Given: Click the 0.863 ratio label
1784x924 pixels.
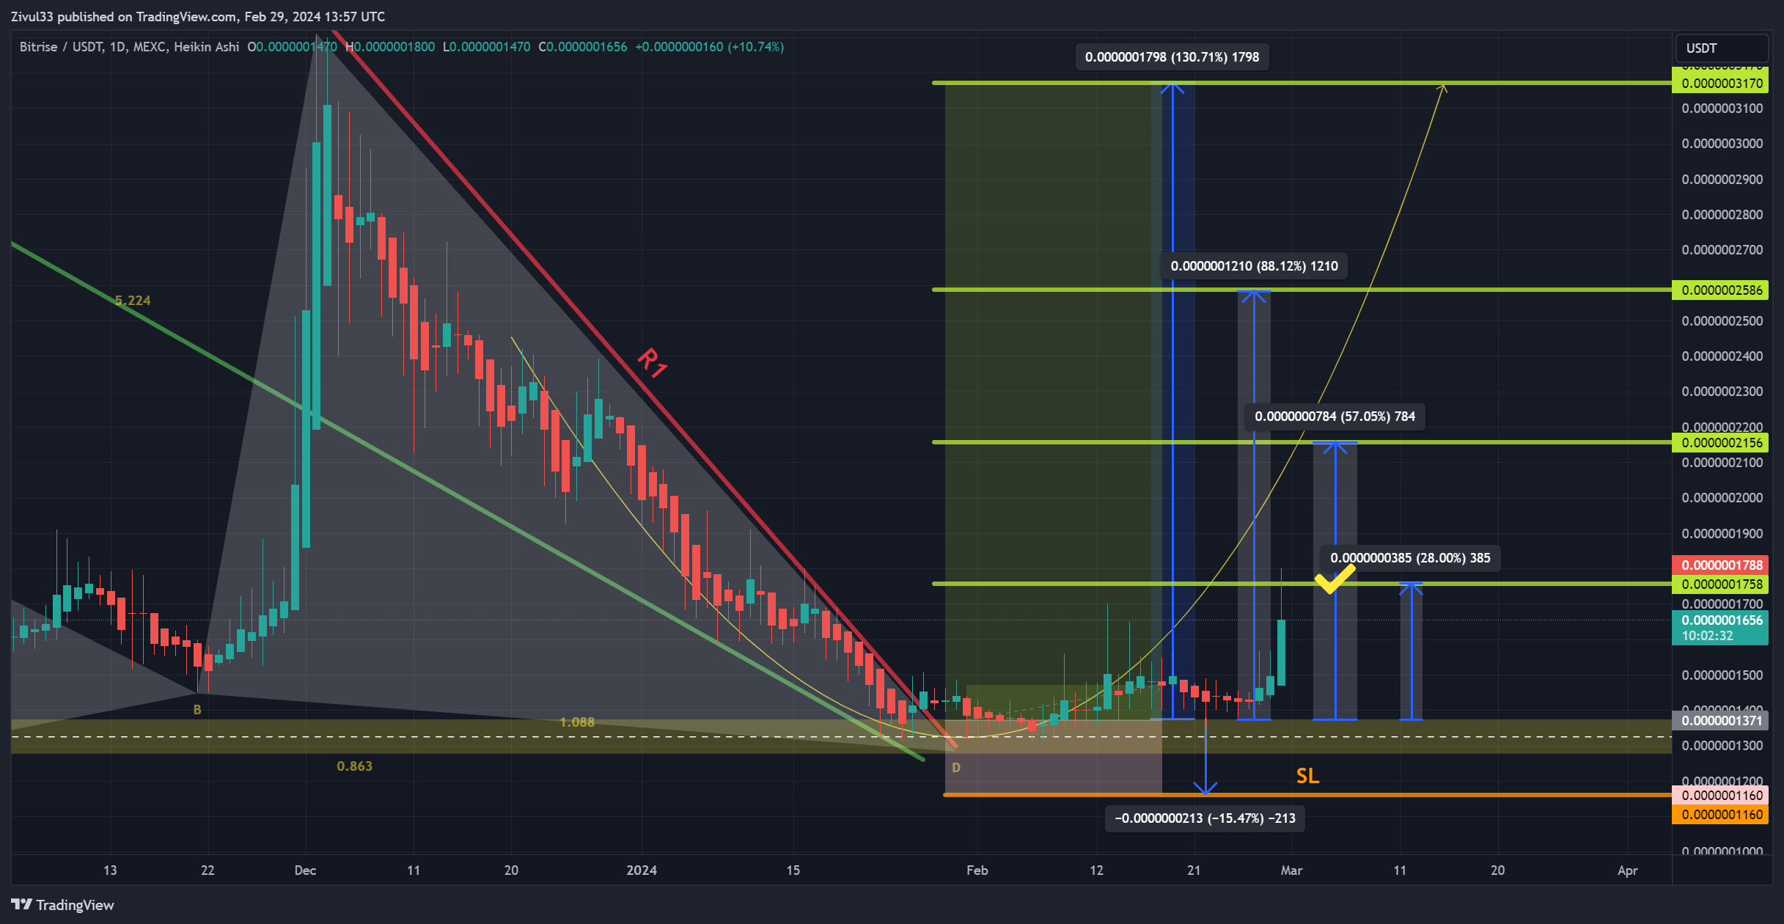Looking at the screenshot, I should click(x=354, y=766).
